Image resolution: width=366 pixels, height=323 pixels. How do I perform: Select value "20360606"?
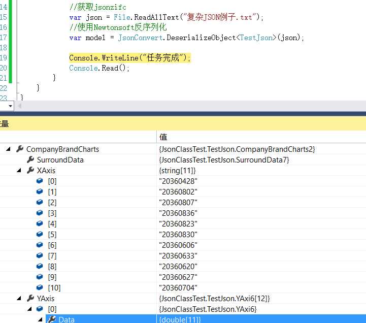pos(178,245)
